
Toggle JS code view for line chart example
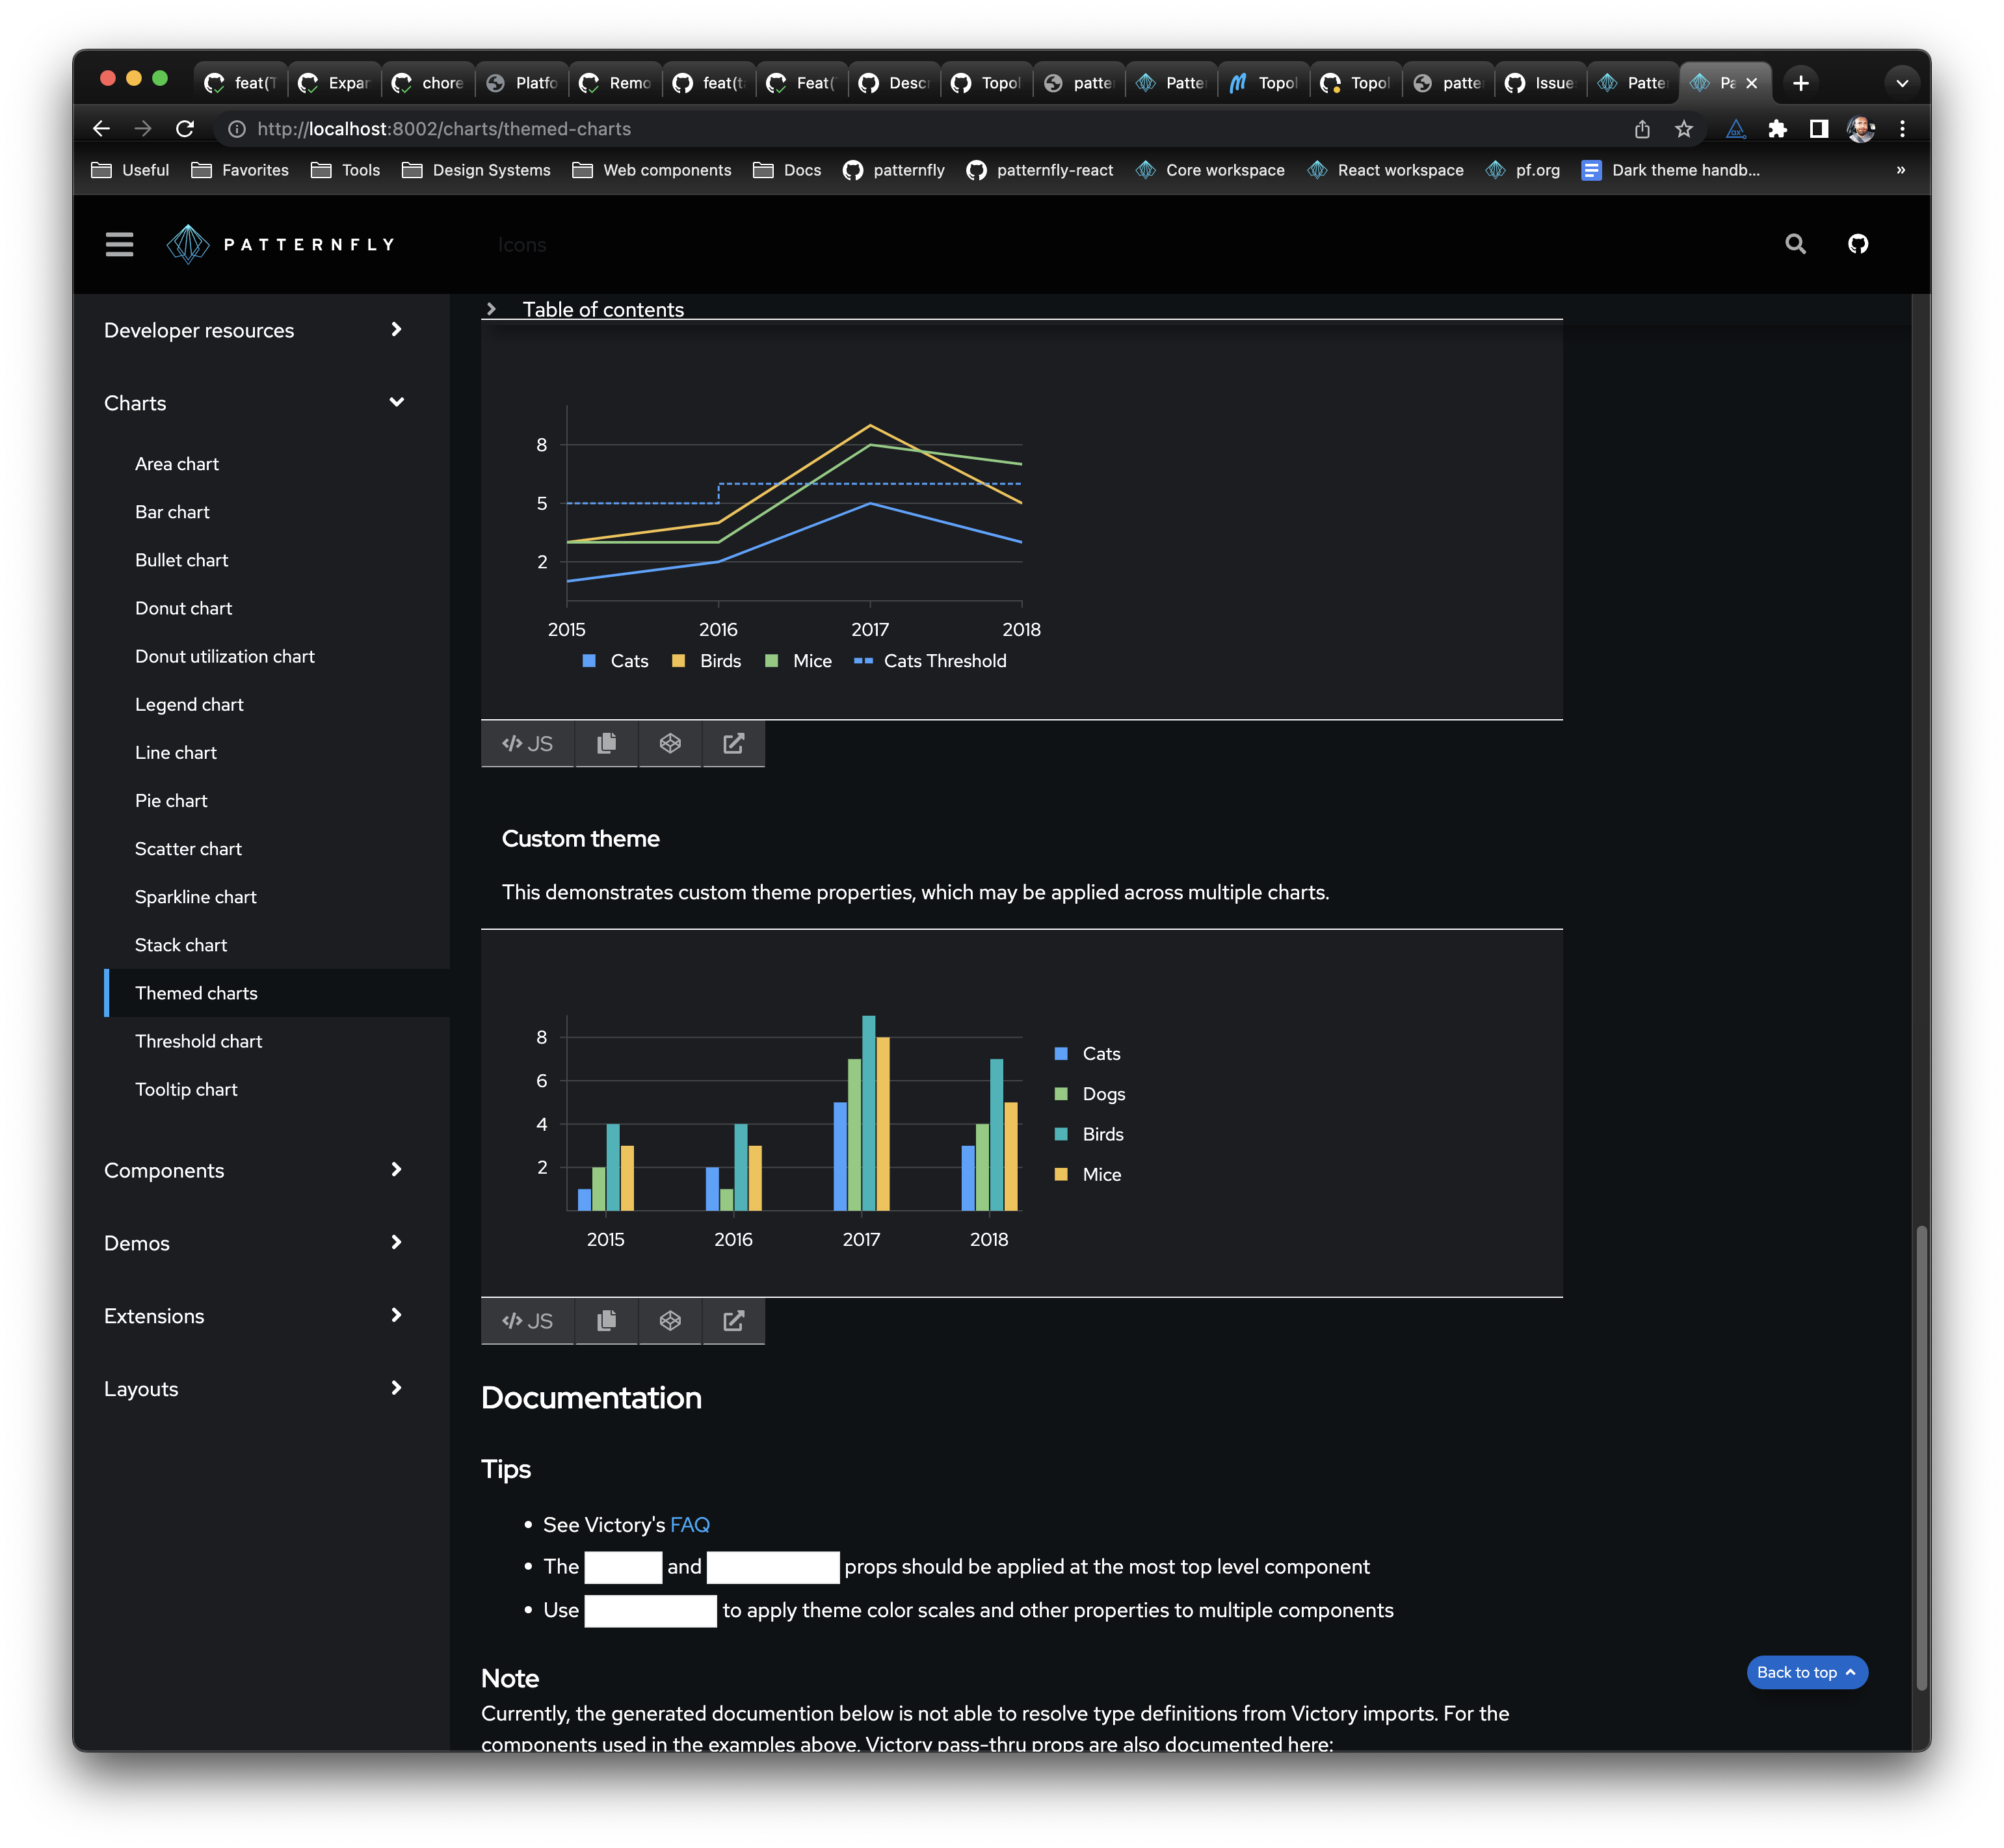(x=527, y=743)
